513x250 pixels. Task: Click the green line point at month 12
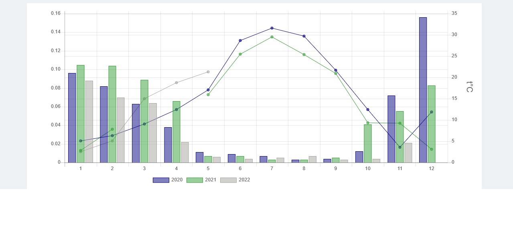click(432, 149)
